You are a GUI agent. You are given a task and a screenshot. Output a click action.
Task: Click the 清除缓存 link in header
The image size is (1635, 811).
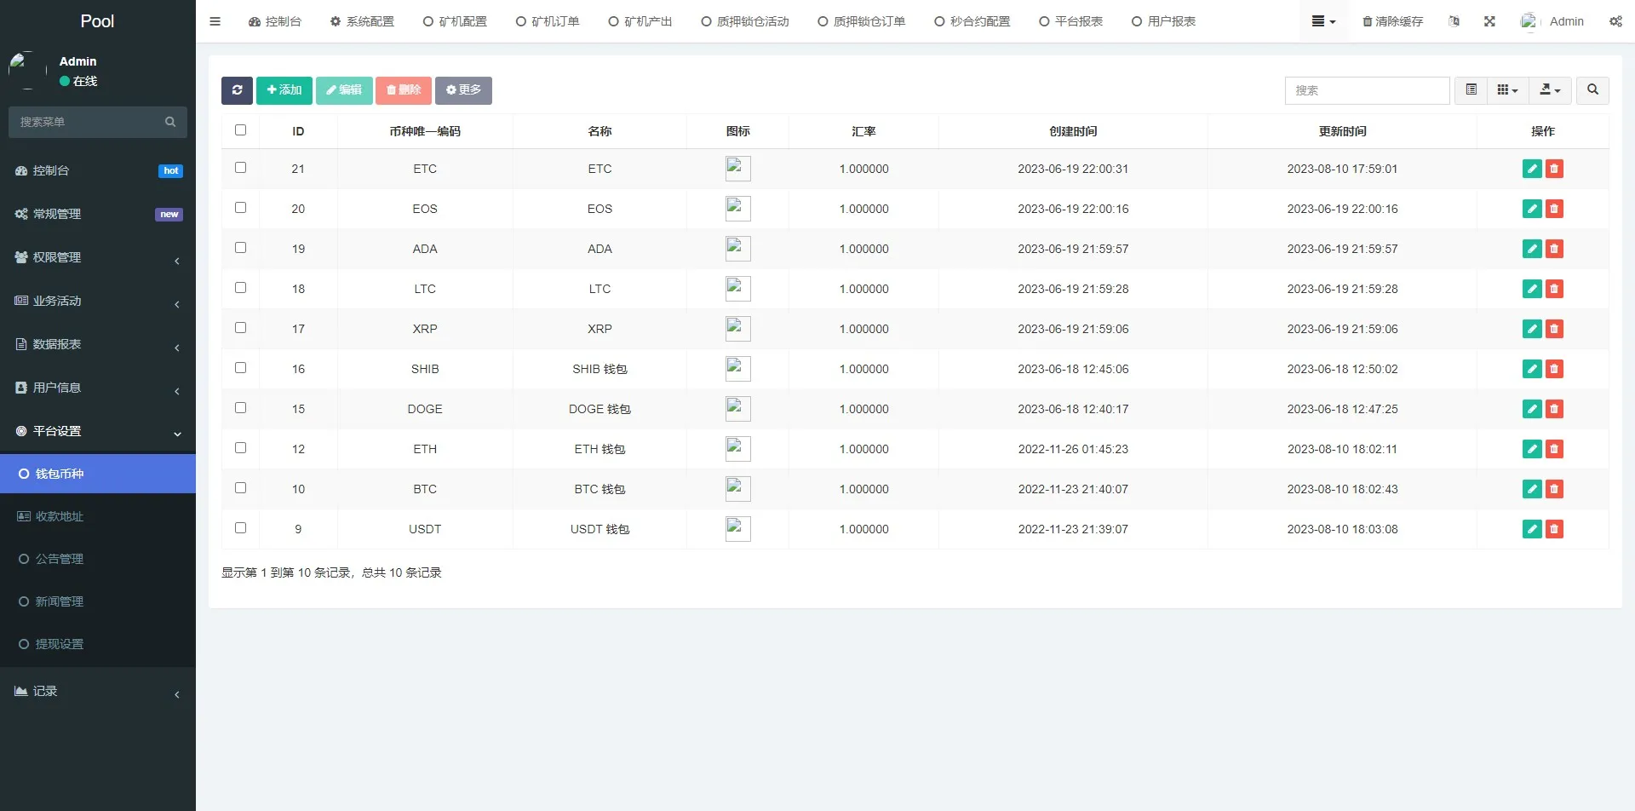click(x=1392, y=21)
